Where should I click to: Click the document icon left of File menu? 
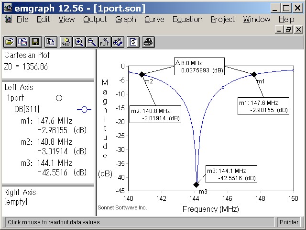8,19
